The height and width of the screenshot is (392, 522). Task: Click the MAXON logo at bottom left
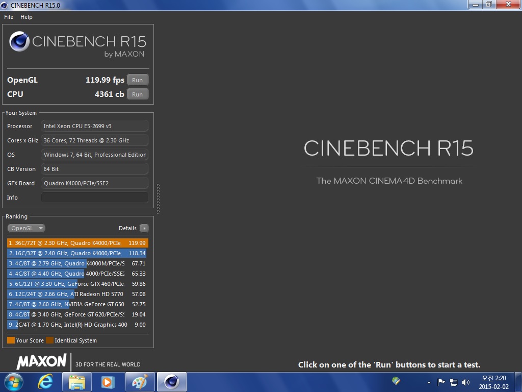(x=42, y=361)
